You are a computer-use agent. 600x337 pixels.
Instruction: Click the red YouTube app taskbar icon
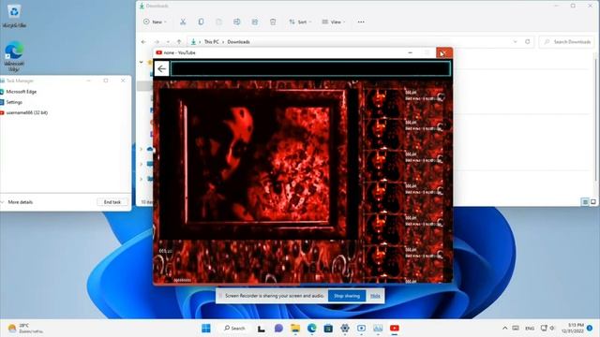(395, 329)
